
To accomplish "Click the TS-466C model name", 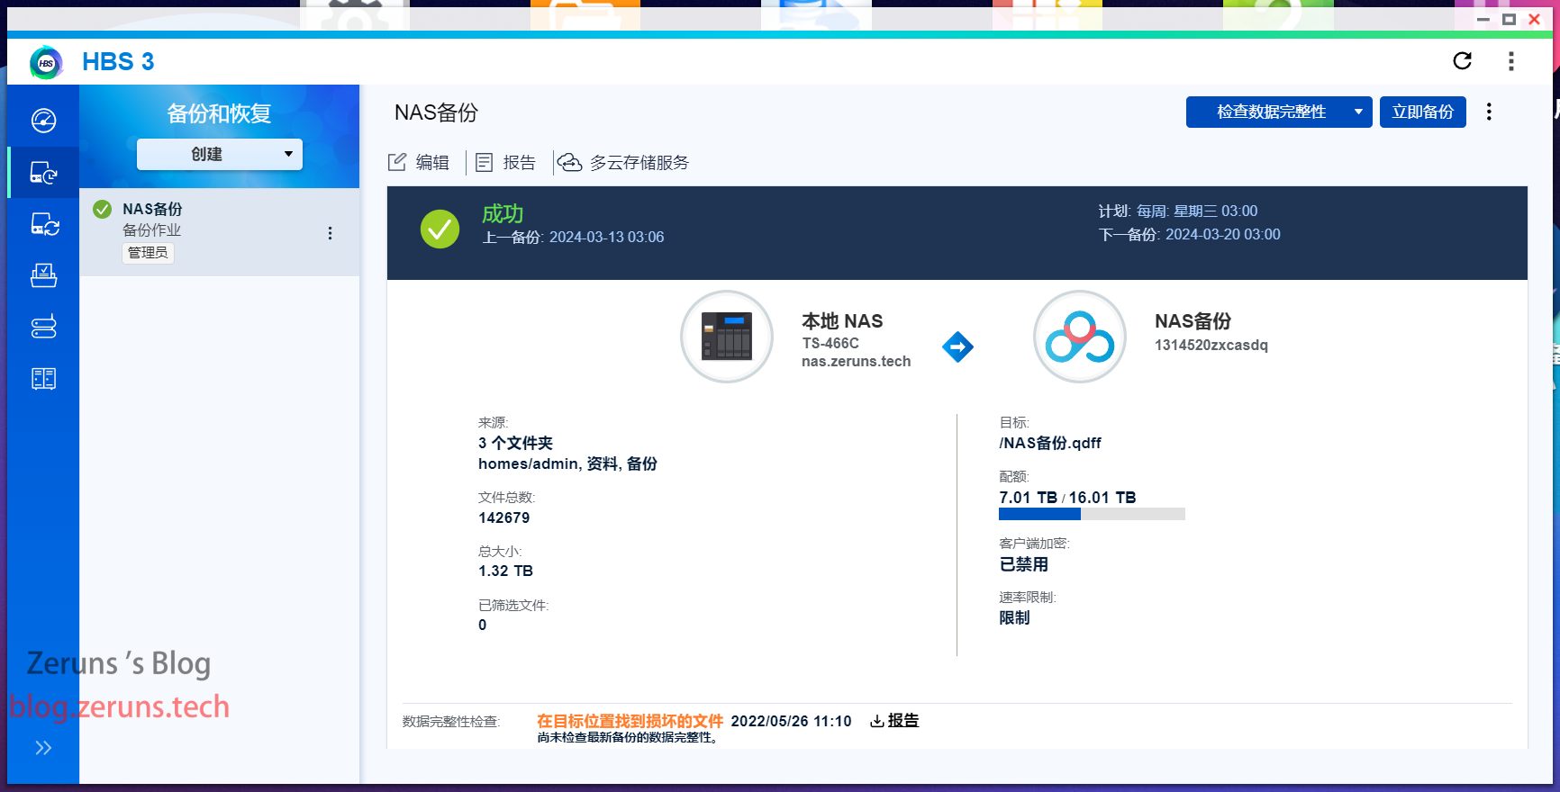I will (x=830, y=343).
